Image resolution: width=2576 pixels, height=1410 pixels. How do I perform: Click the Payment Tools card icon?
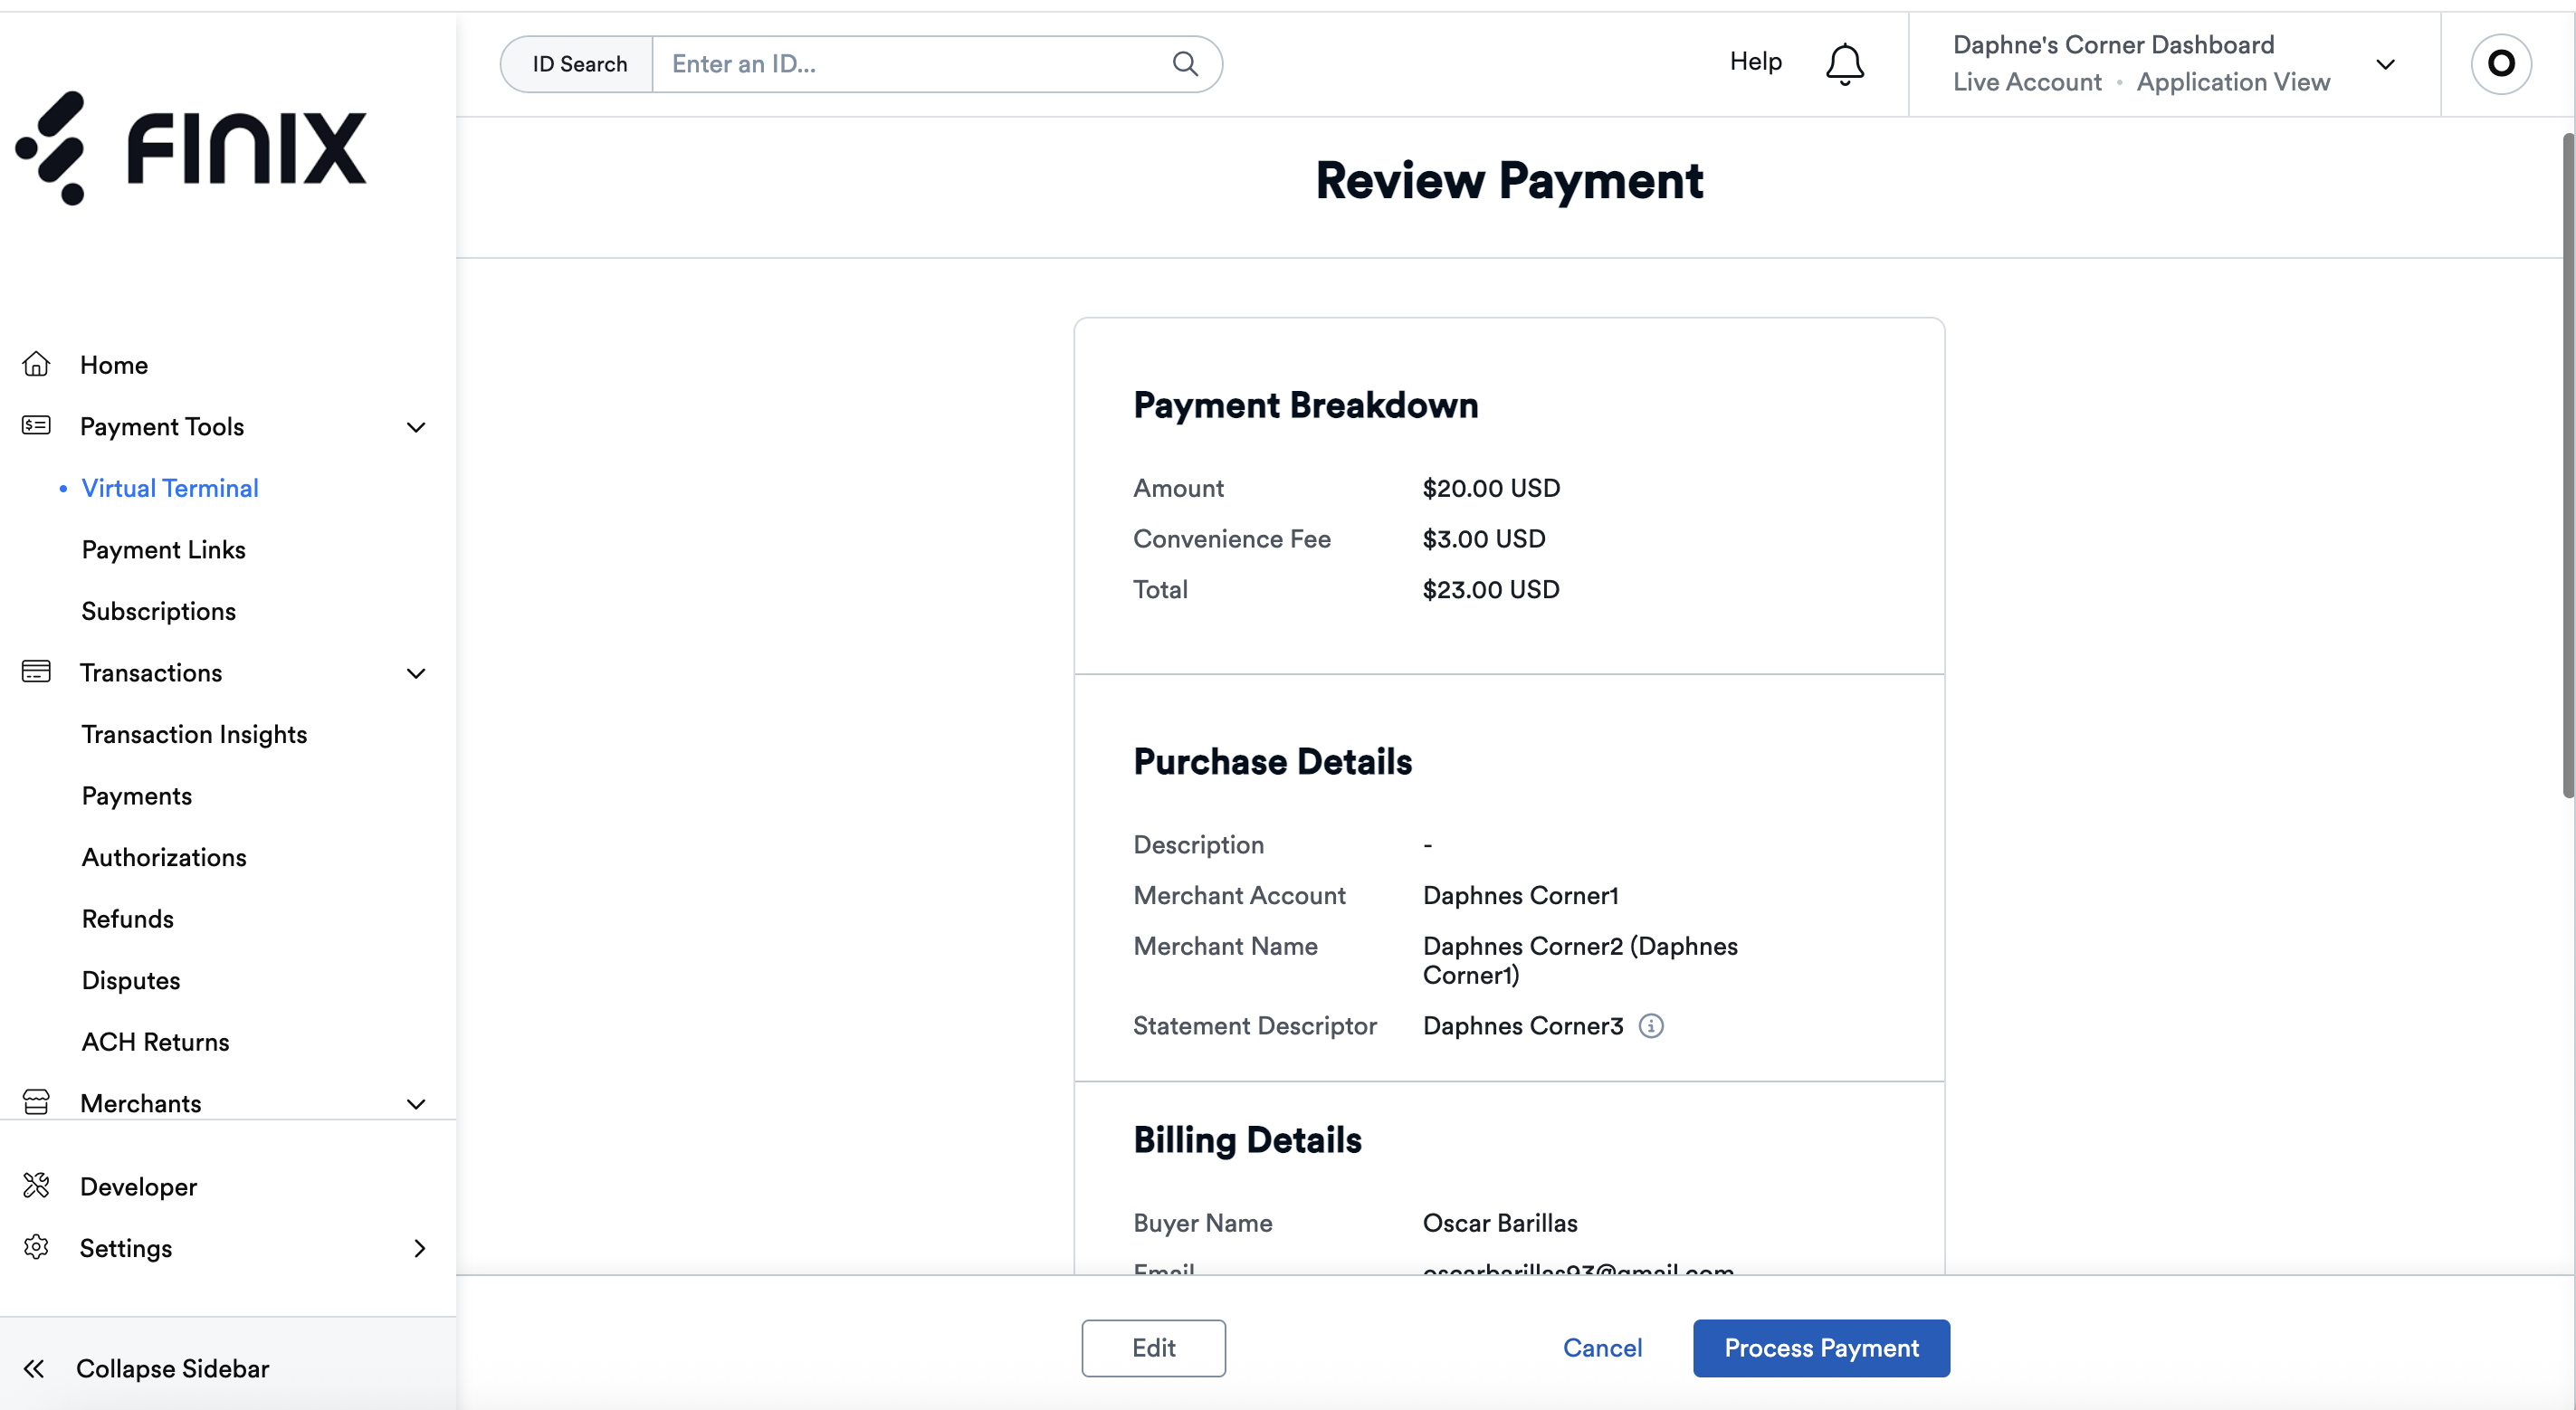pyautogui.click(x=36, y=426)
